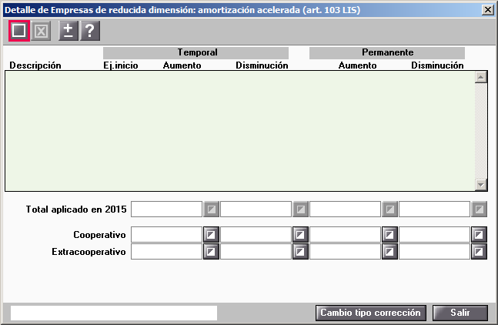Click Extracooperativo Permanente Disminución field
Screen dimensions: 498x325
[x=434, y=252]
